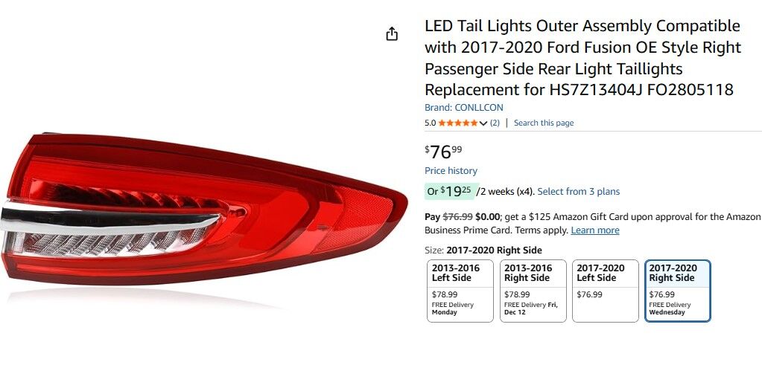762x388 pixels.
Task: Click the LED Tail Lights product title
Action: [x=582, y=58]
